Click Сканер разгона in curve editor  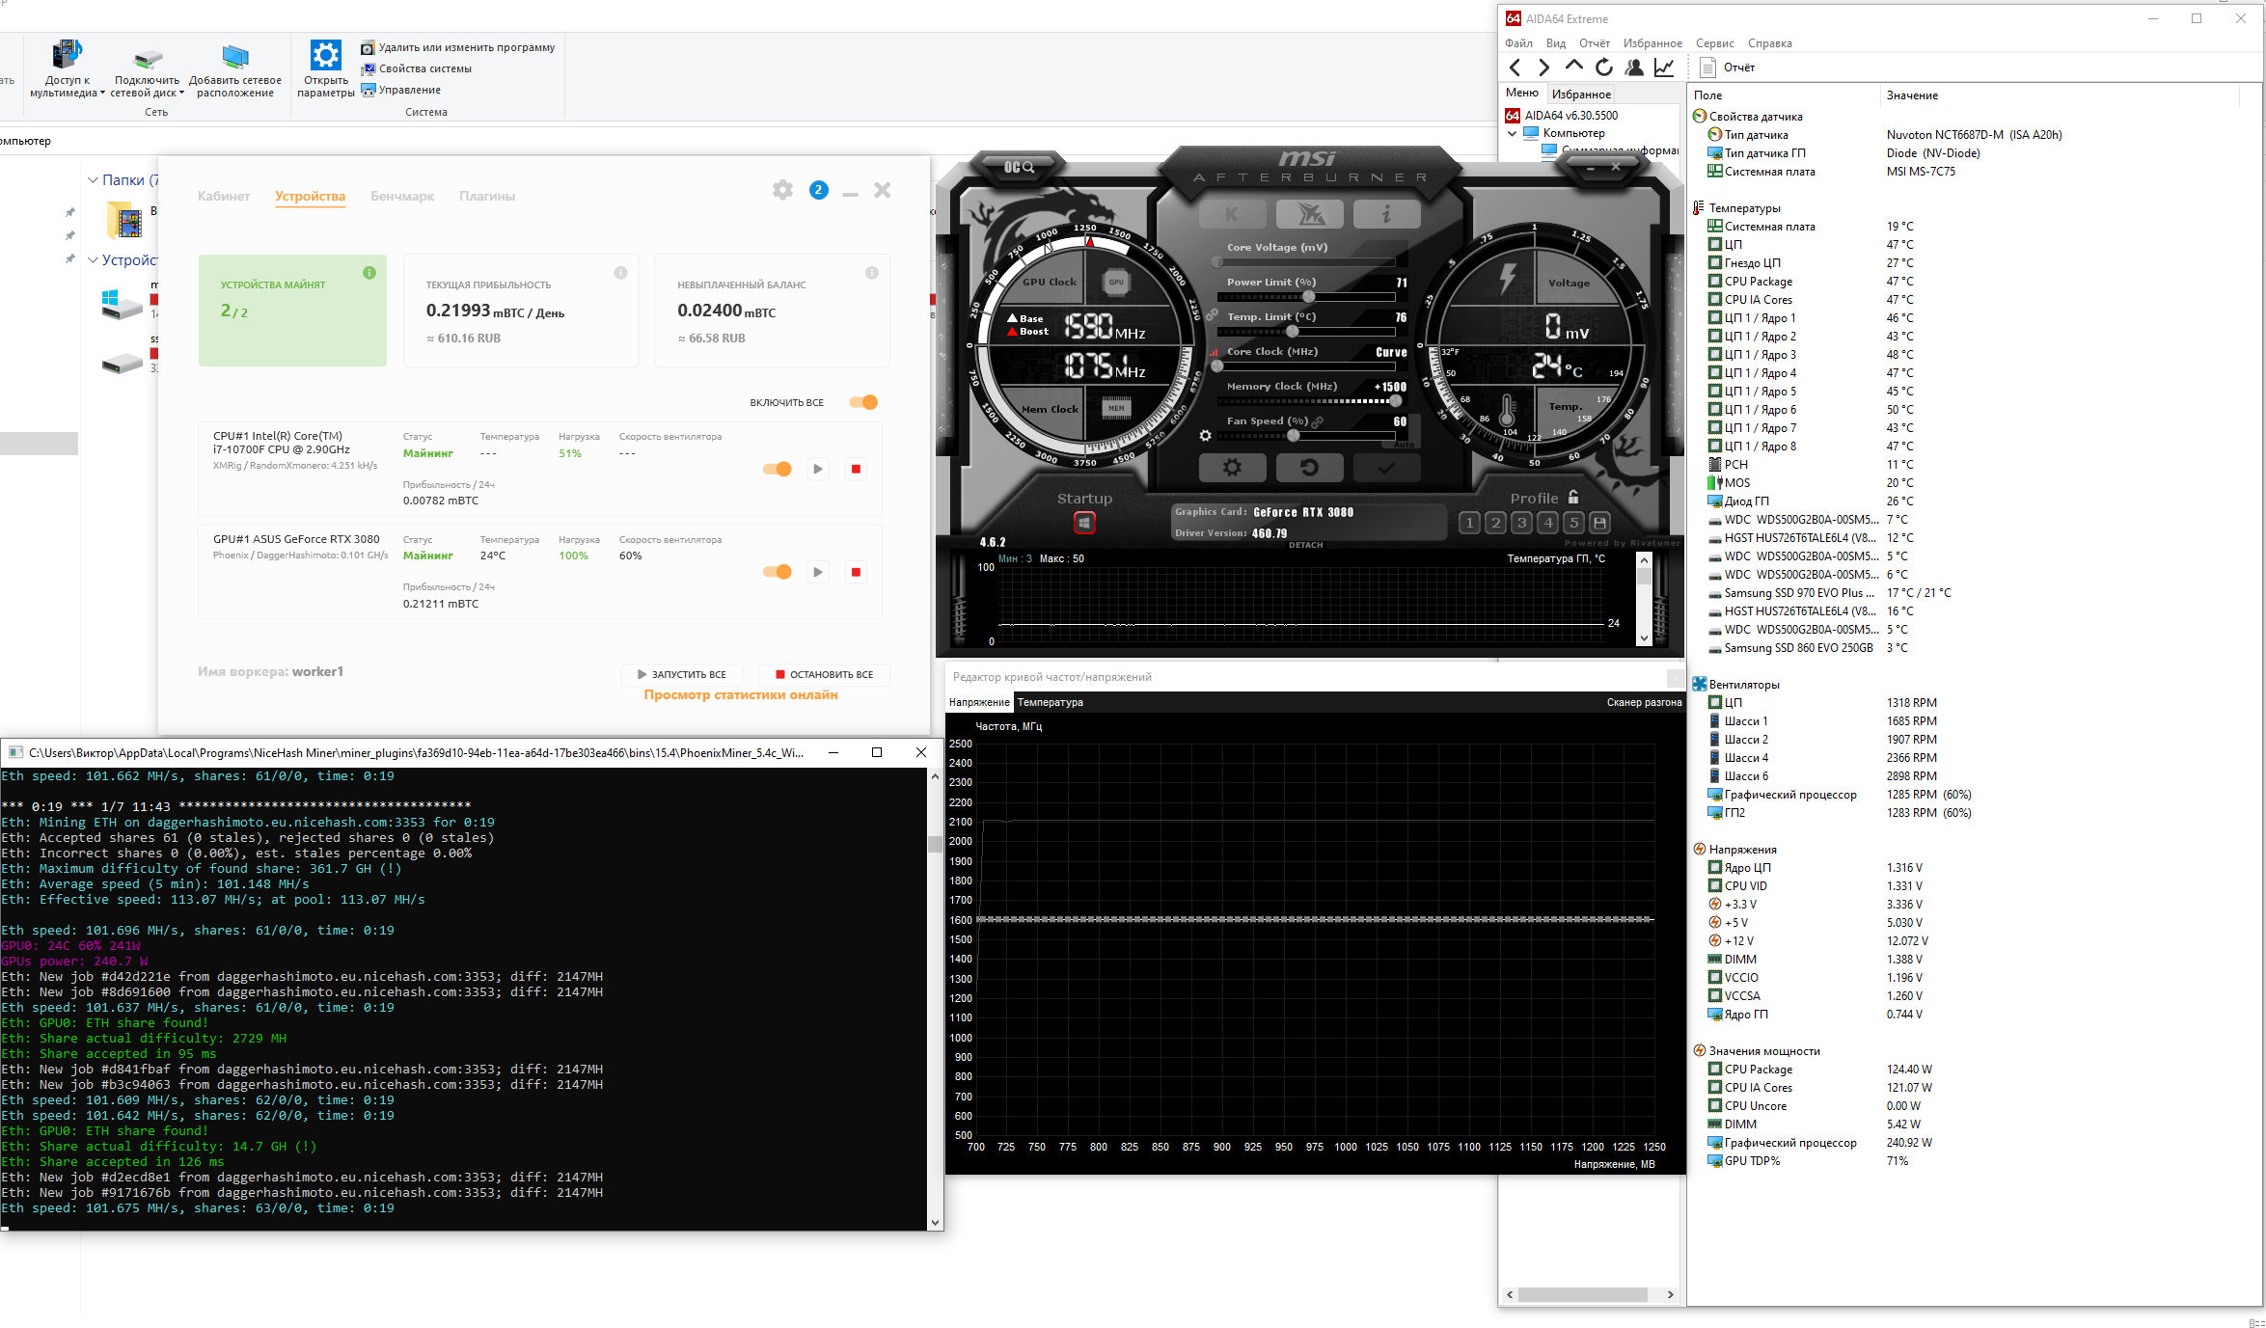(1644, 702)
